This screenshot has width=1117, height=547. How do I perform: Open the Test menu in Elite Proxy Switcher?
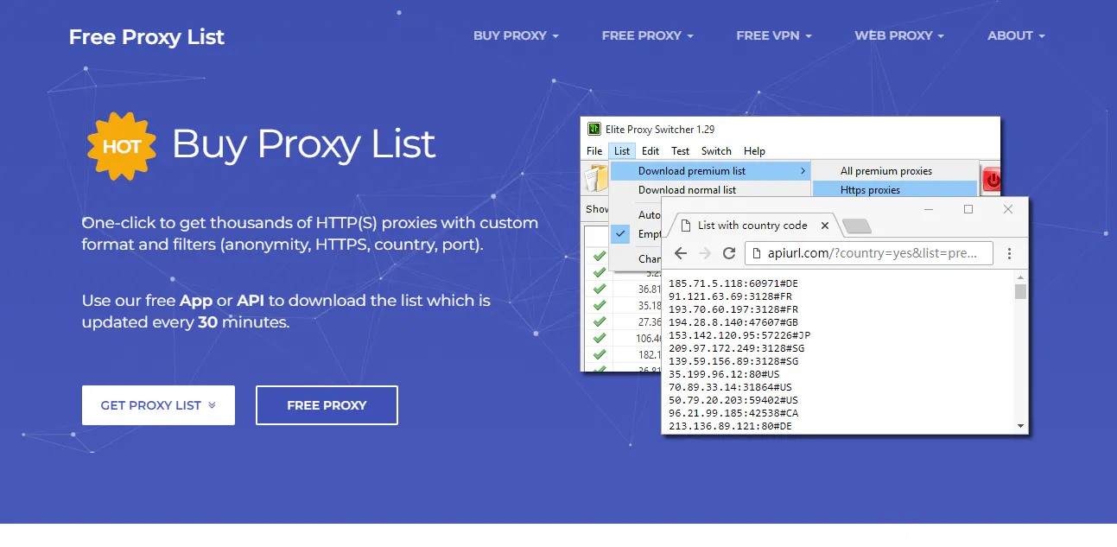[680, 150]
